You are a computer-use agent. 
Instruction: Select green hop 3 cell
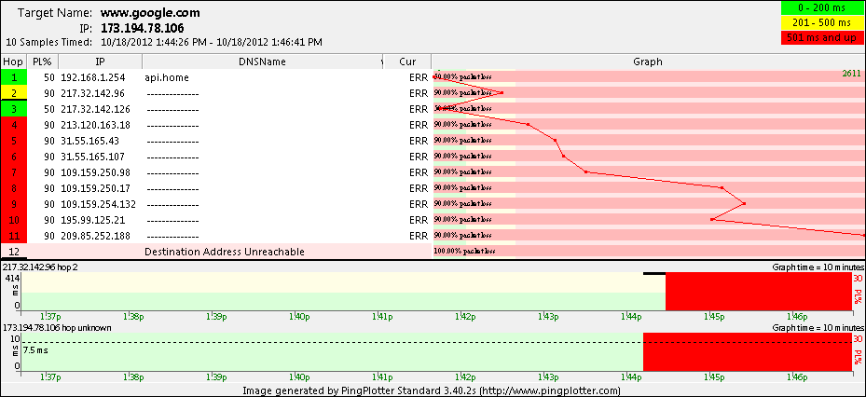tap(13, 109)
